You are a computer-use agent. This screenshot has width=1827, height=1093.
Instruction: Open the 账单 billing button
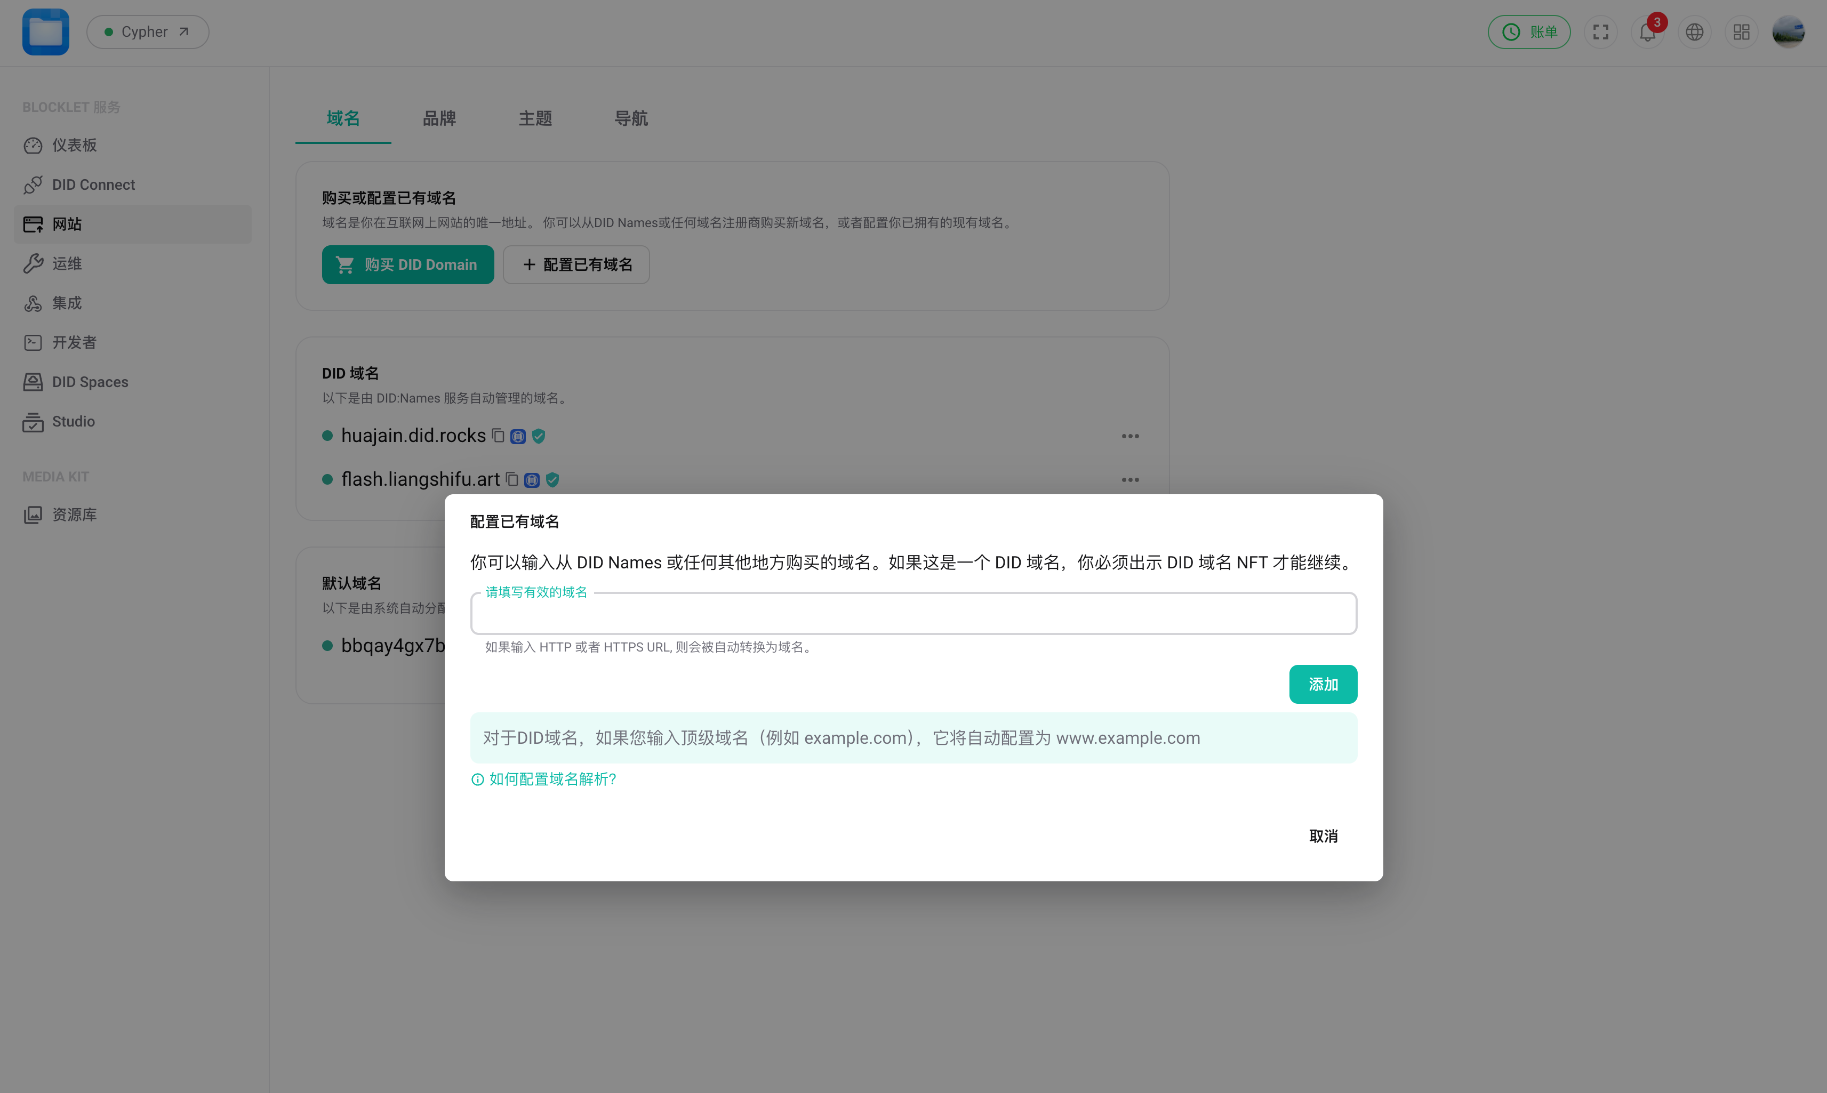pyautogui.click(x=1529, y=33)
